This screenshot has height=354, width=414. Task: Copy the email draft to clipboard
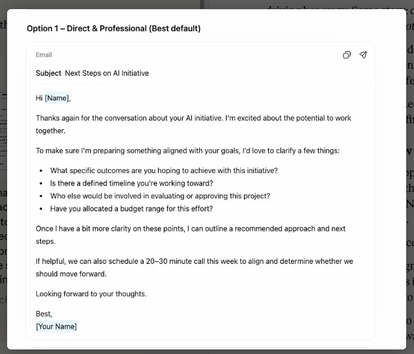[x=347, y=55]
